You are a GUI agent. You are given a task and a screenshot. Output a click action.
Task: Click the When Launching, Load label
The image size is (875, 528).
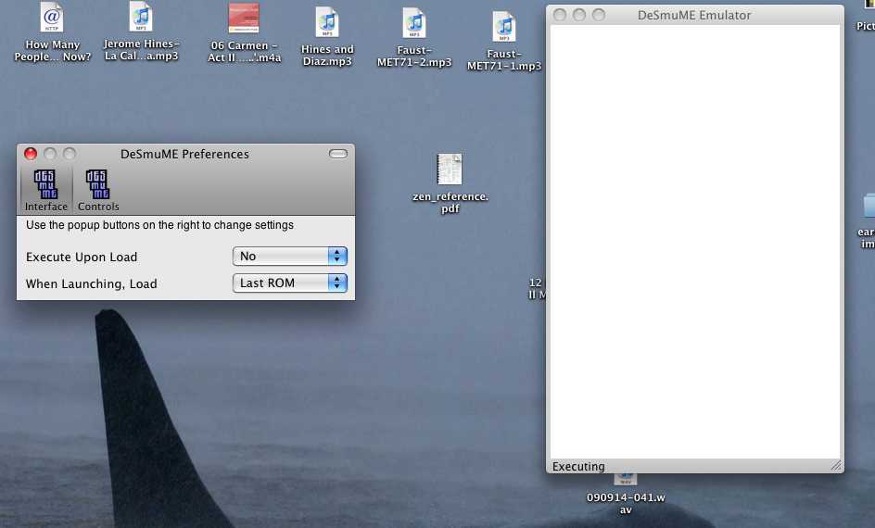pyautogui.click(x=92, y=283)
